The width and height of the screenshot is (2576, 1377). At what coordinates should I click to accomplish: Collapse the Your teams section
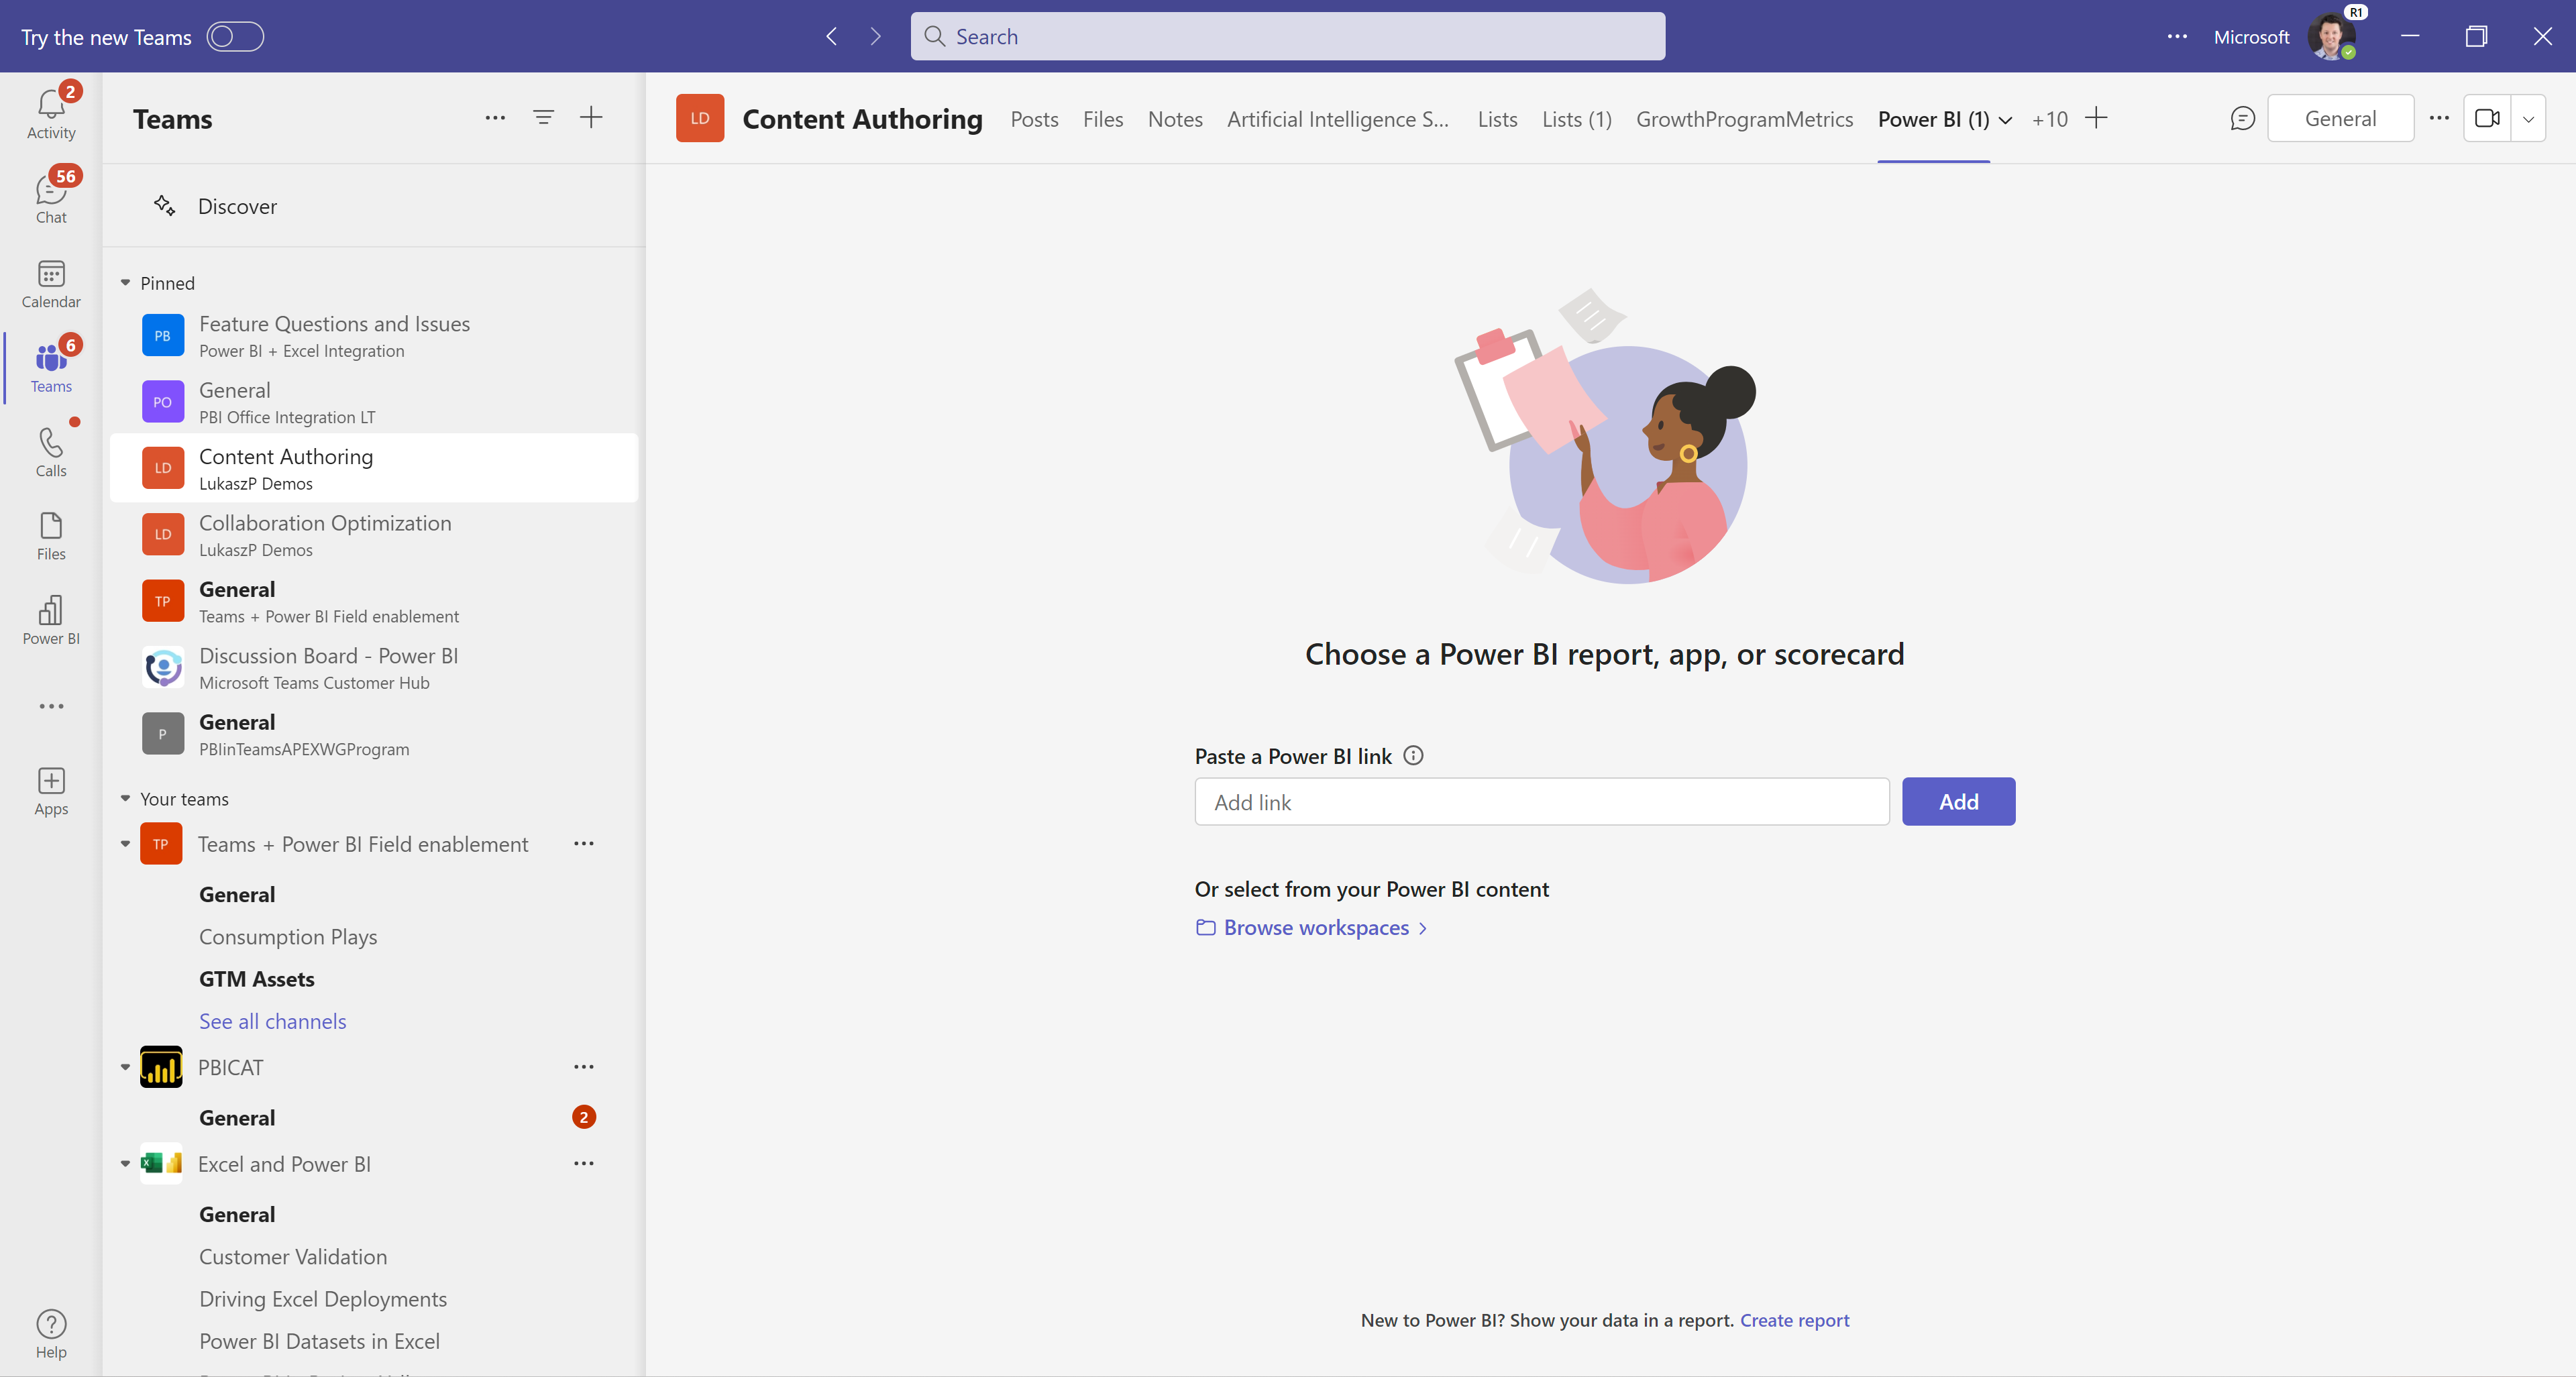coord(126,799)
